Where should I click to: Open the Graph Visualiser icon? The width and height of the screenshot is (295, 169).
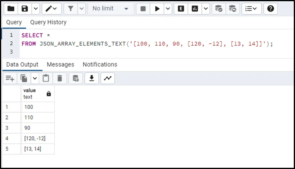pyautogui.click(x=107, y=78)
